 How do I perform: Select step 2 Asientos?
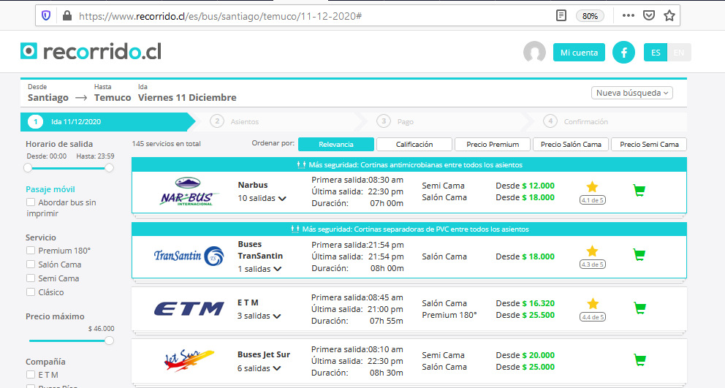(235, 121)
